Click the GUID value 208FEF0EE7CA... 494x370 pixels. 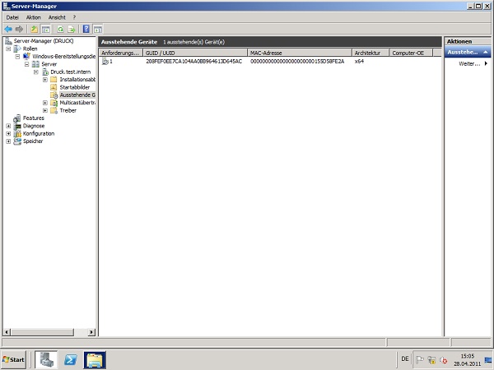pos(194,62)
